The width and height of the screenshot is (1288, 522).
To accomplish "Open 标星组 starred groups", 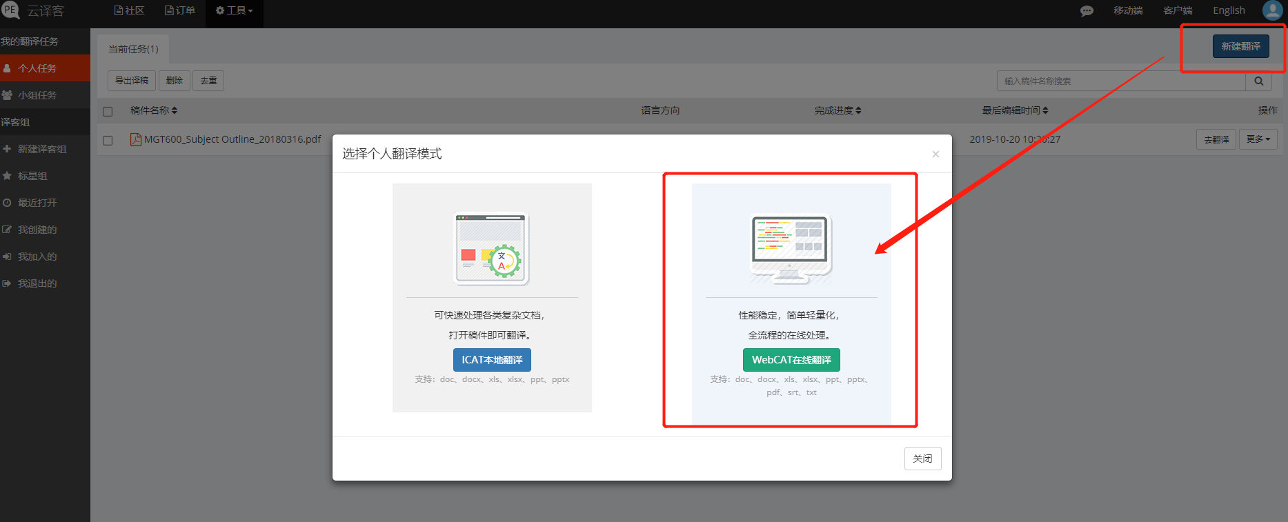I will [45, 176].
